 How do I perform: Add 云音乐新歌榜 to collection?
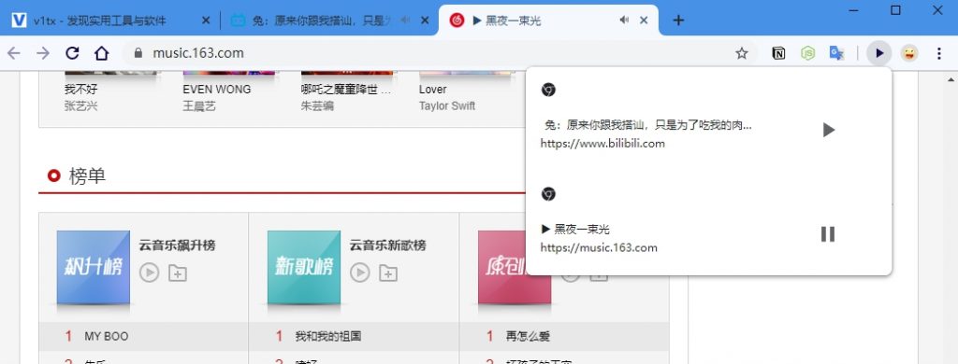[388, 273]
